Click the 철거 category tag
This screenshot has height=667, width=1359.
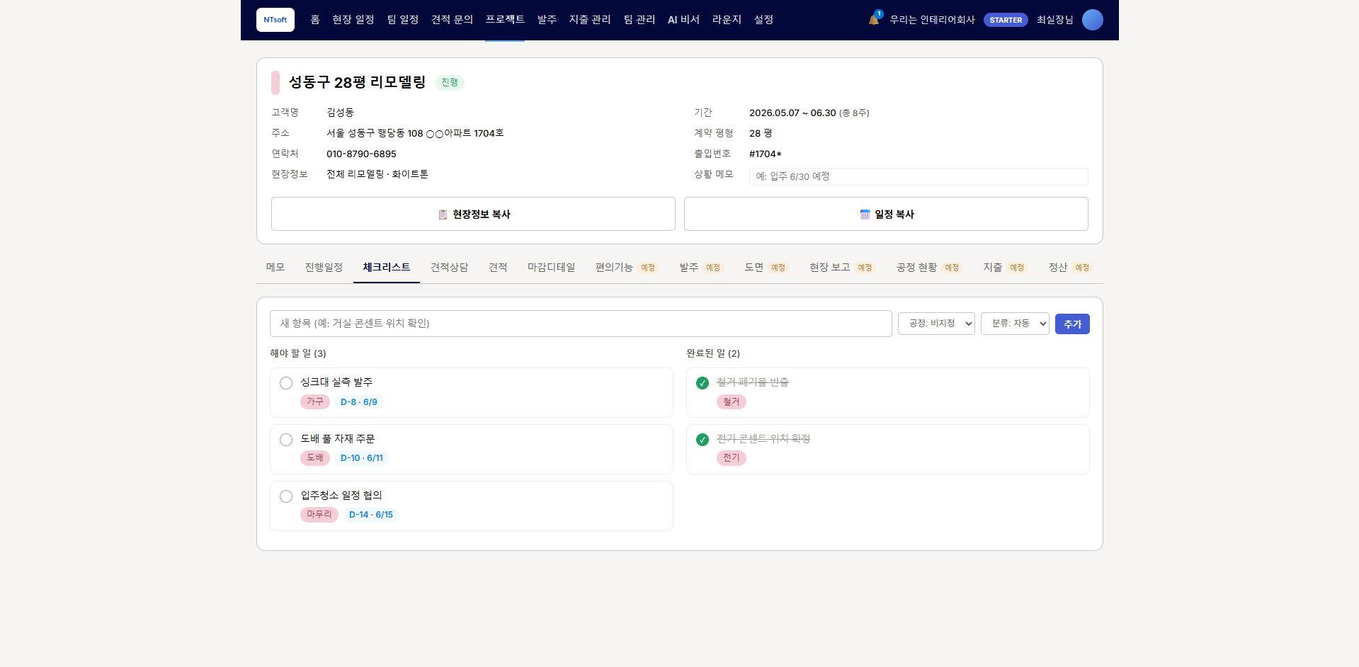tap(732, 401)
